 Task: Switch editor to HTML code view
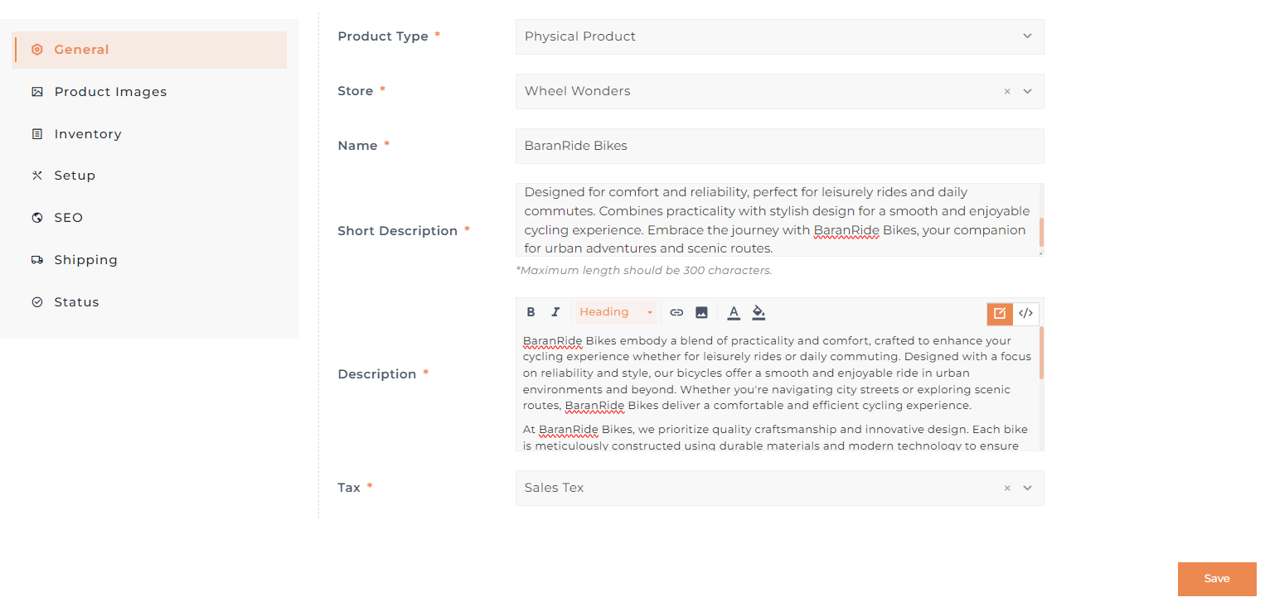coord(1025,313)
